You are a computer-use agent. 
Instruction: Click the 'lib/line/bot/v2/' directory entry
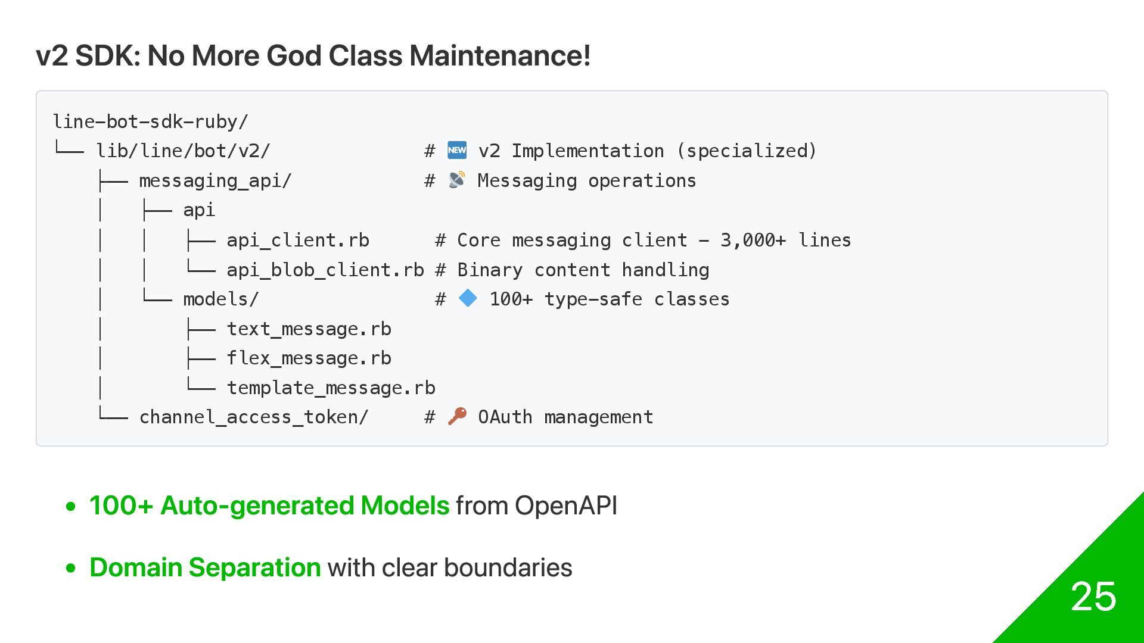point(184,151)
